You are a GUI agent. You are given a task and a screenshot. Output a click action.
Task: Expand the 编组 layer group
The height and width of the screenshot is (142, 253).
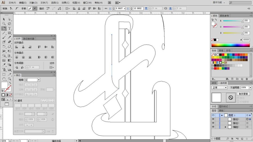tap(225, 127)
